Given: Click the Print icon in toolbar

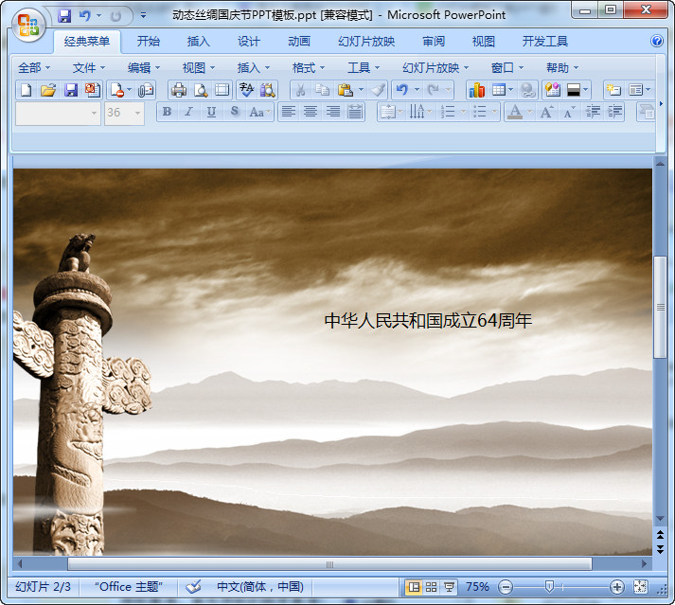Looking at the screenshot, I should [178, 90].
